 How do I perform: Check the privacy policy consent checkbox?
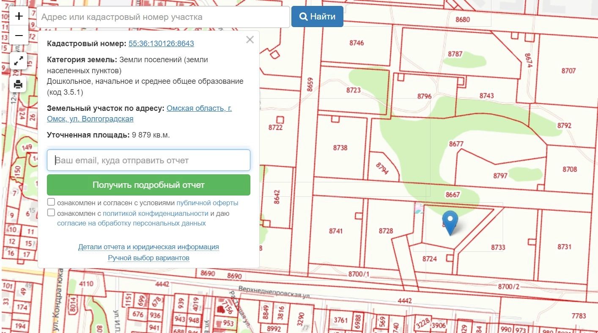tap(51, 213)
